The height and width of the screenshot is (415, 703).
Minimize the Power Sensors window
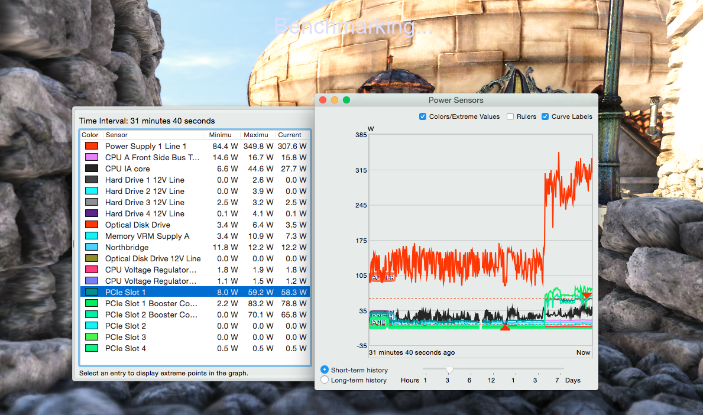tap(335, 100)
